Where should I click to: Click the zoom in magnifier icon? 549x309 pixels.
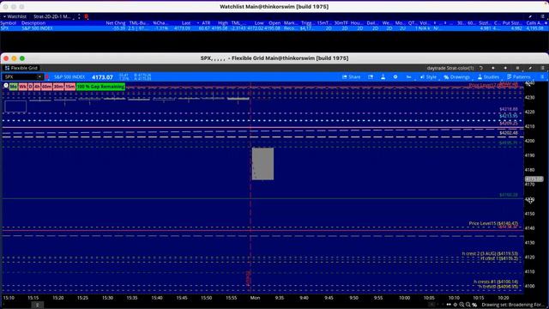pyautogui.click(x=468, y=305)
